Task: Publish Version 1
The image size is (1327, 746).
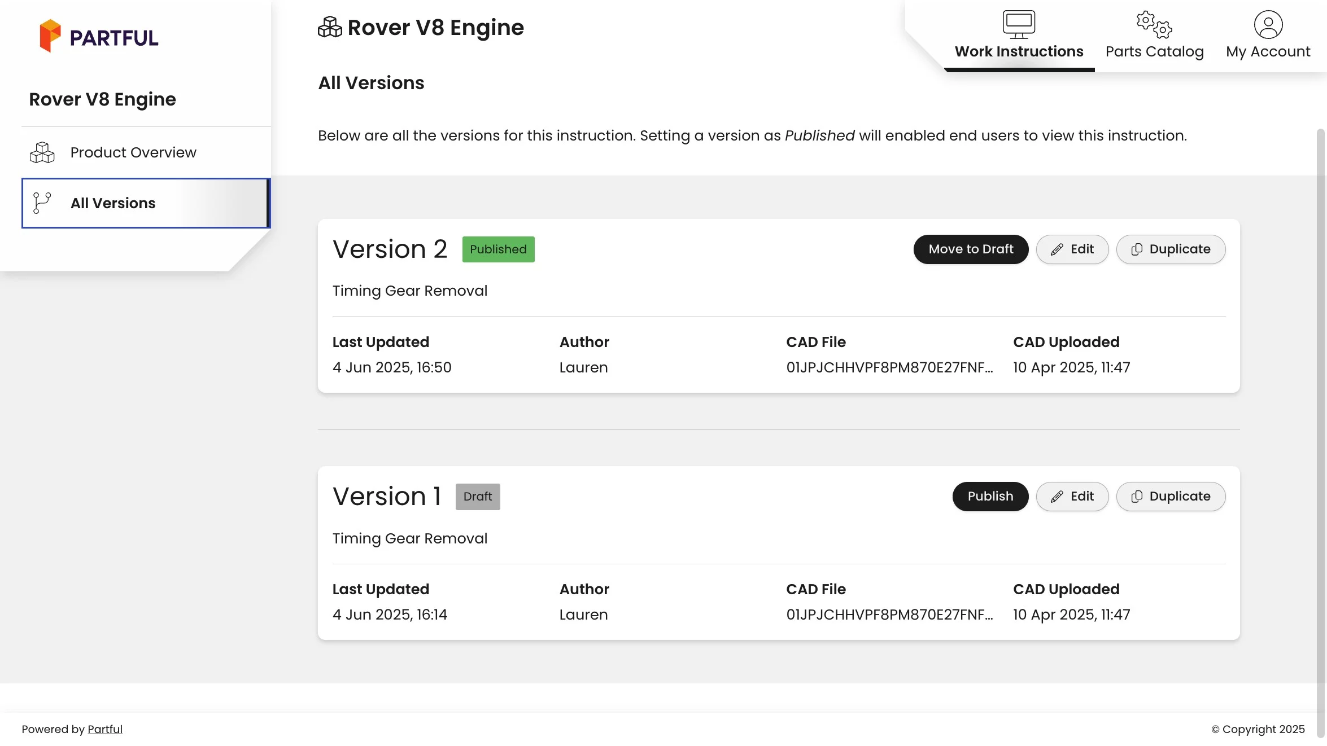Action: [x=990, y=497]
